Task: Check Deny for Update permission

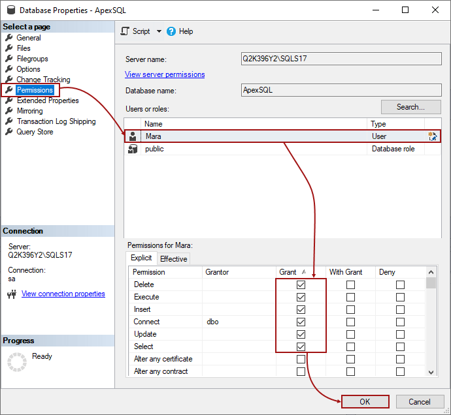Action: coord(401,334)
